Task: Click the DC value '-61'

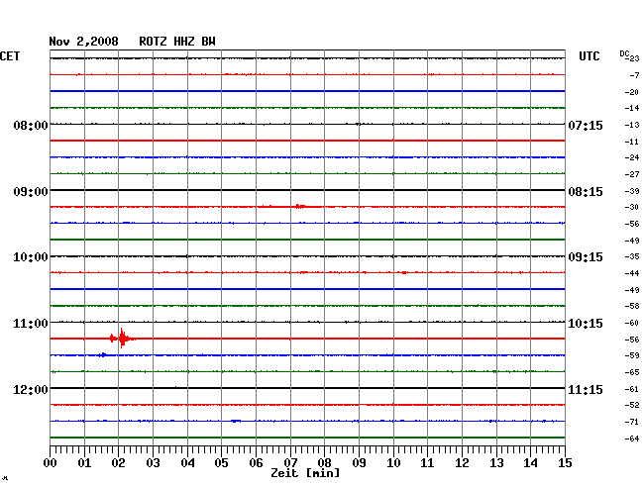Action: [632, 389]
